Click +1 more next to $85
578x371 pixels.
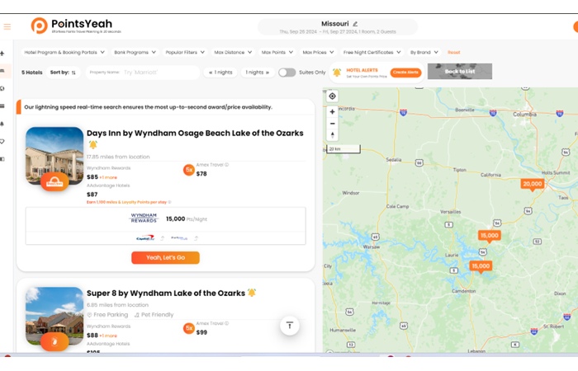click(x=108, y=177)
